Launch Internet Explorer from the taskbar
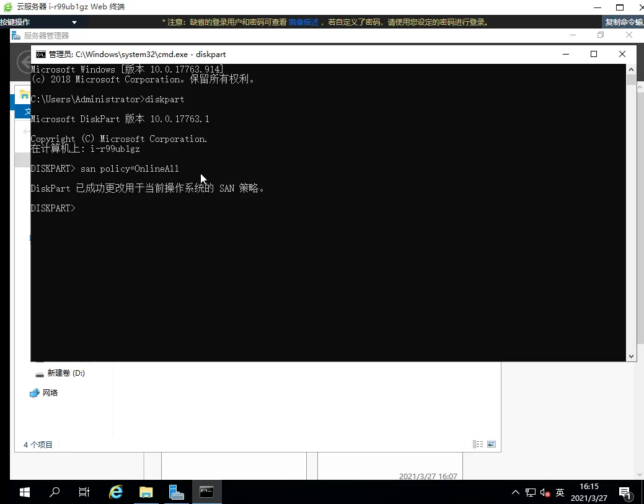The height and width of the screenshot is (504, 644). coord(115,492)
